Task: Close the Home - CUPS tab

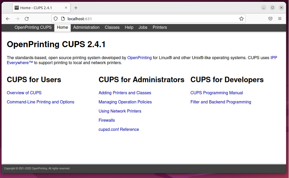Action: tap(66, 8)
